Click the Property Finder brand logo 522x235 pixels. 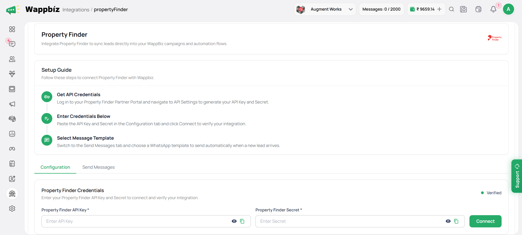tap(494, 38)
